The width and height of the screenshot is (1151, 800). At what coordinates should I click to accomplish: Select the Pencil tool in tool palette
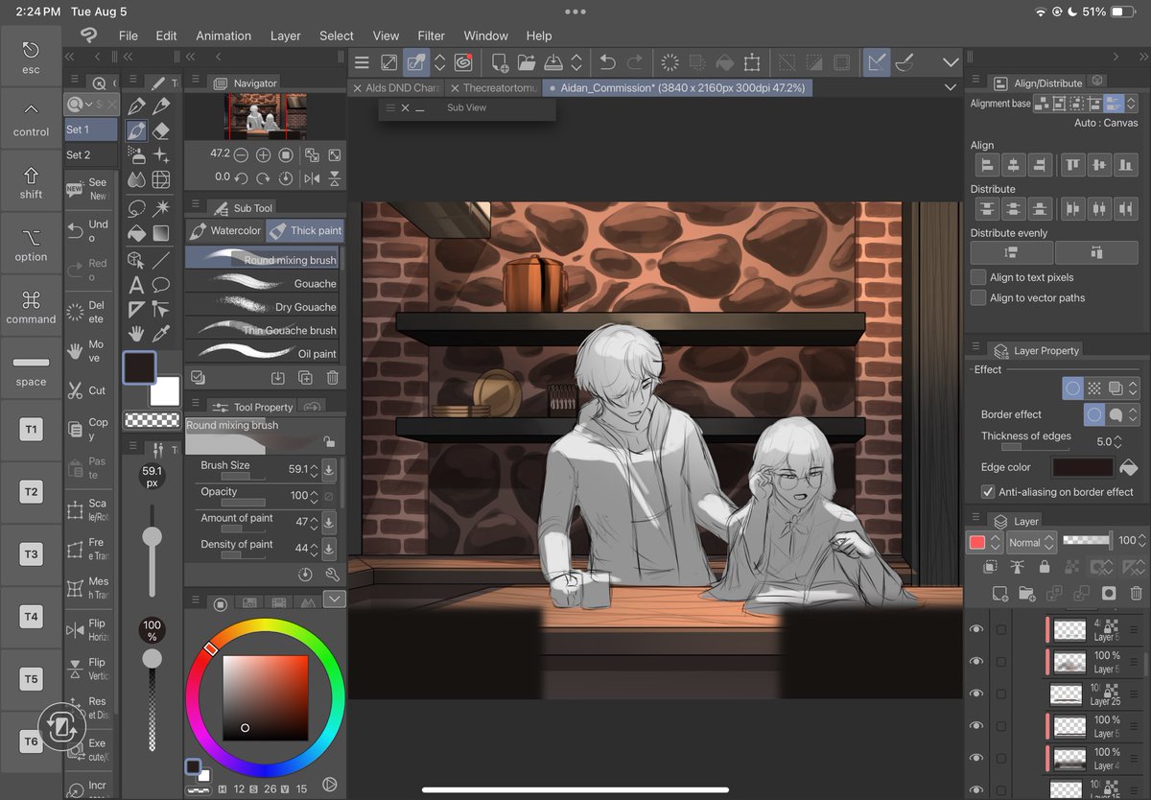pos(161,105)
